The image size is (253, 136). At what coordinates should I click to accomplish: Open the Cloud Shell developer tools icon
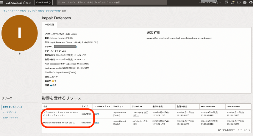coord(227,2)
